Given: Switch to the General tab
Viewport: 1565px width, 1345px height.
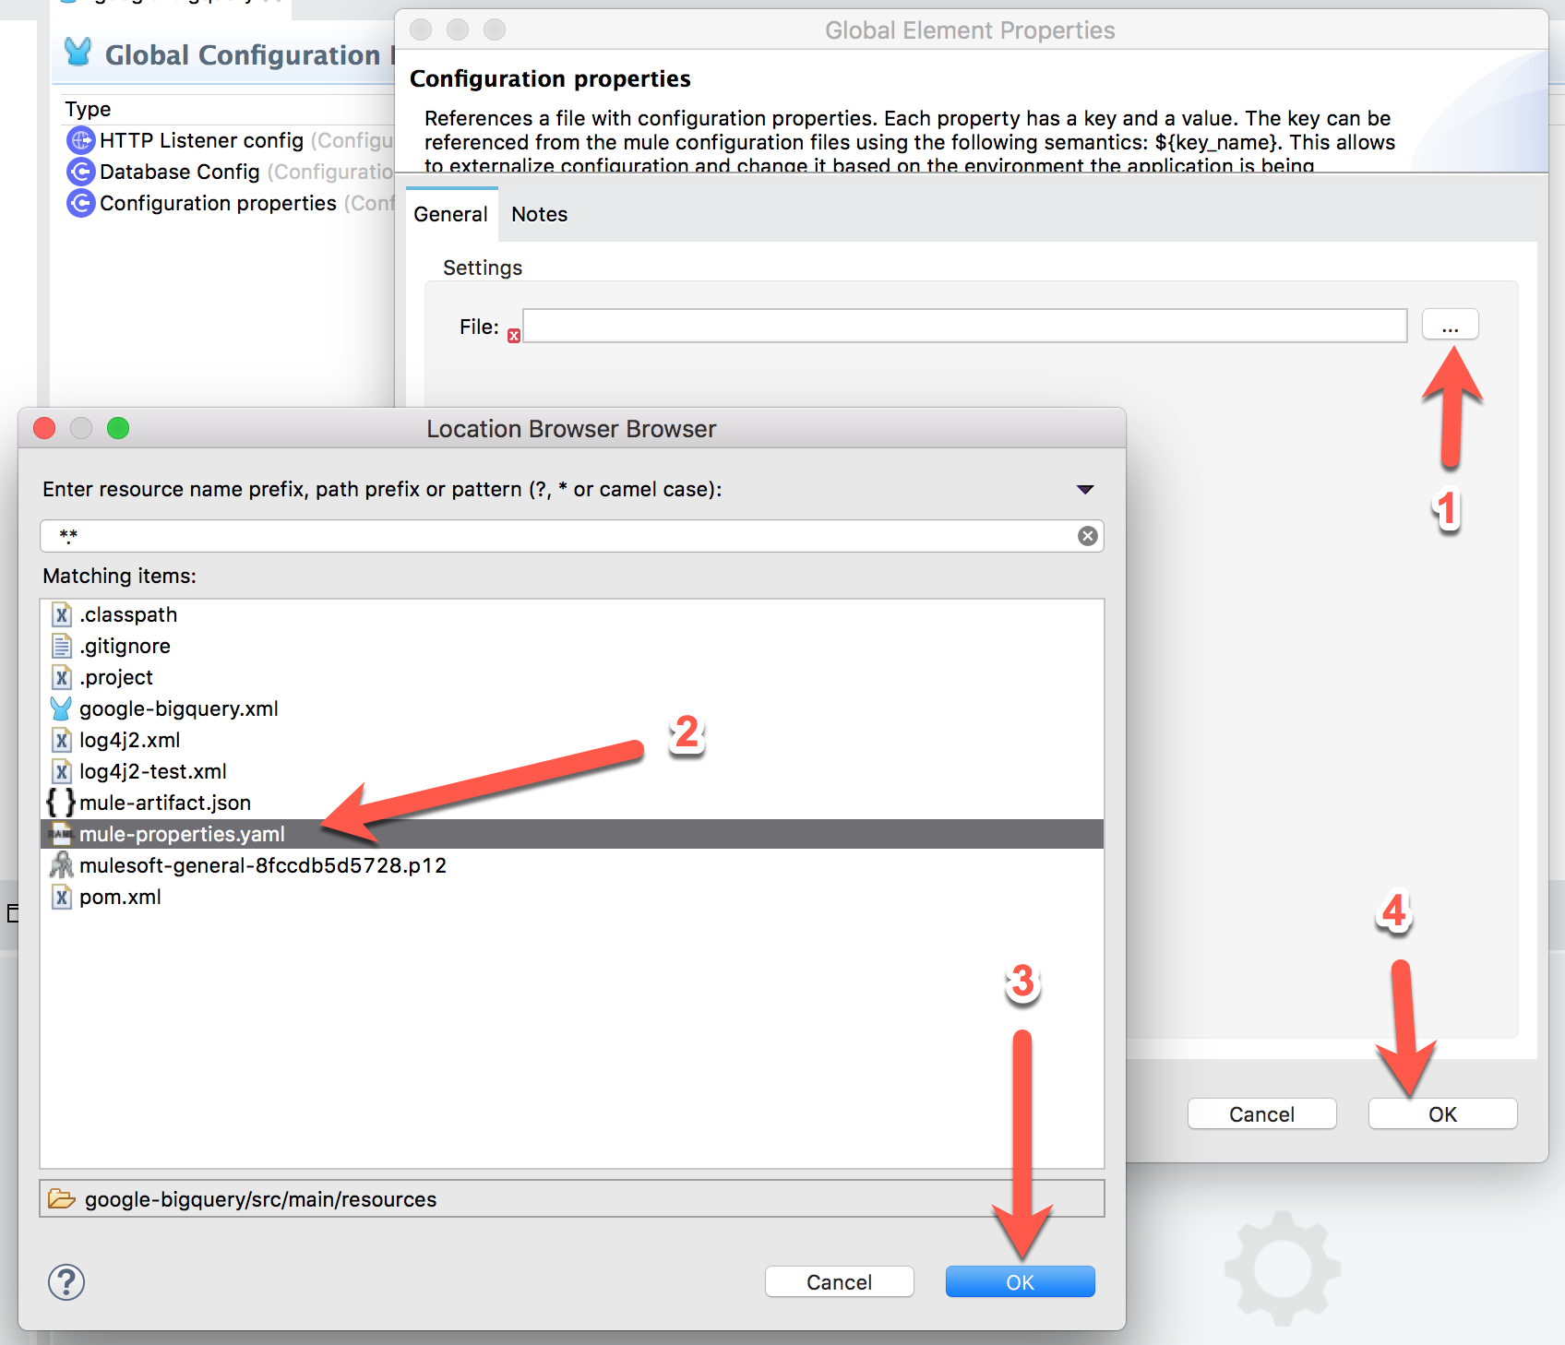Looking at the screenshot, I should coord(451,214).
